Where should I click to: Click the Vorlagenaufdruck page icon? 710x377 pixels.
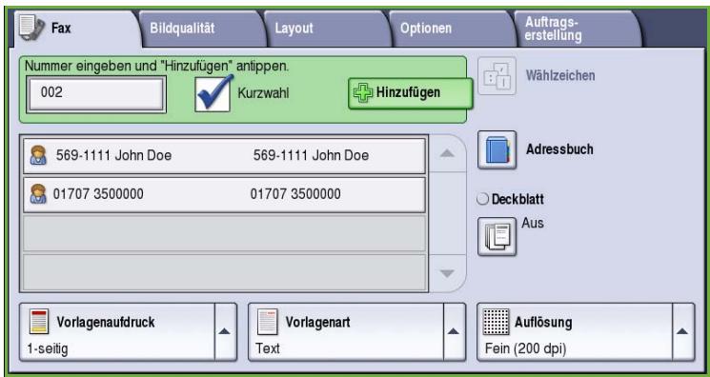38,322
